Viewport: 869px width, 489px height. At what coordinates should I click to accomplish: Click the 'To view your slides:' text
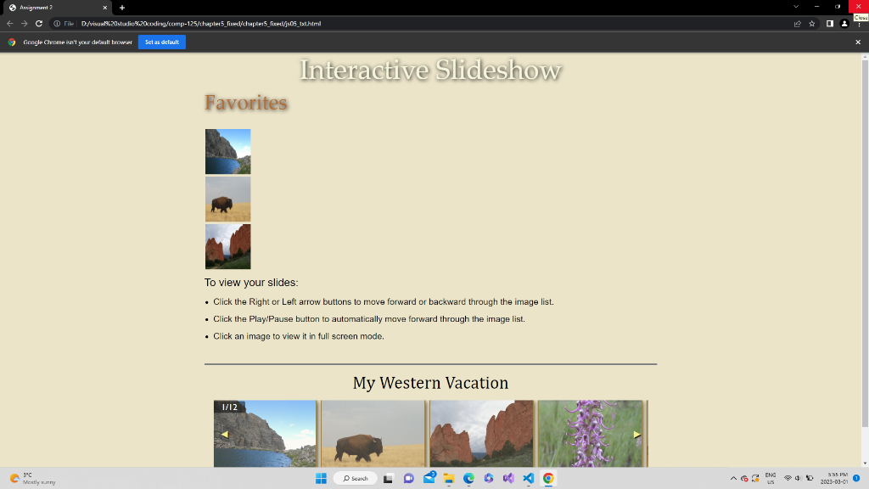point(251,283)
